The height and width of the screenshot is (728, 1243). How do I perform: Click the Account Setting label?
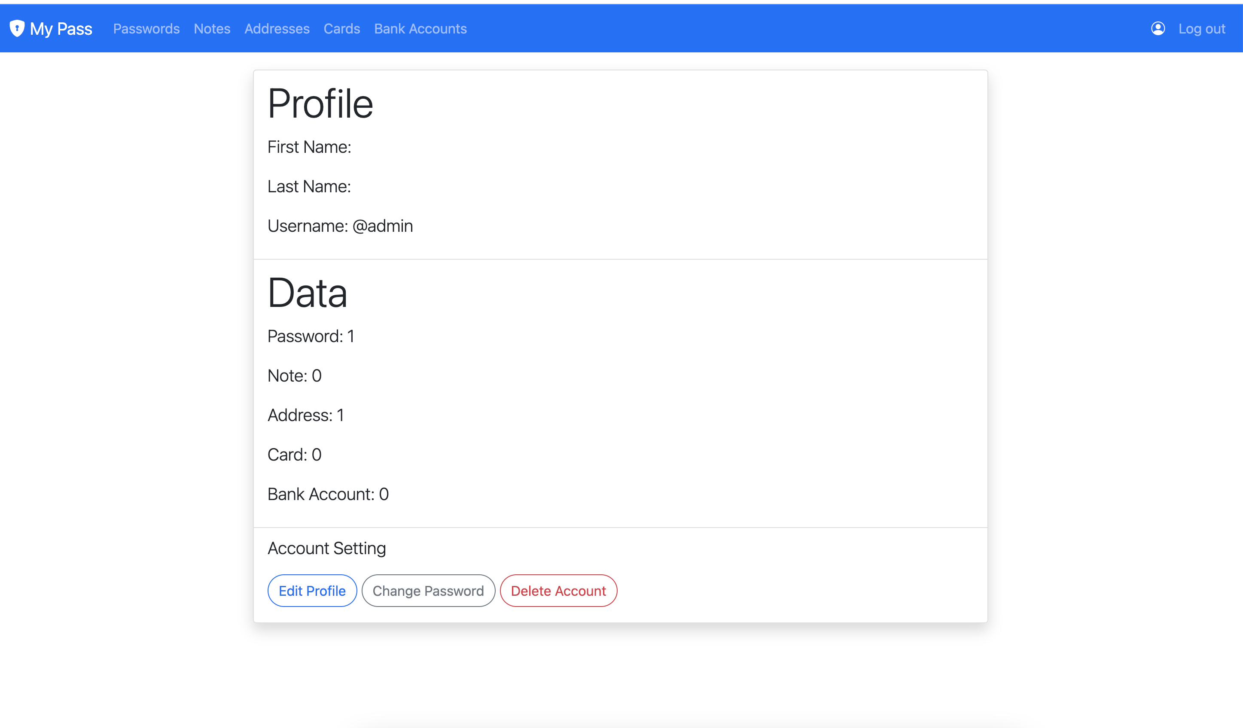point(326,548)
